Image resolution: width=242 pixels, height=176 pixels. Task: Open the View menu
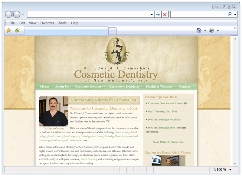coord(33,23)
